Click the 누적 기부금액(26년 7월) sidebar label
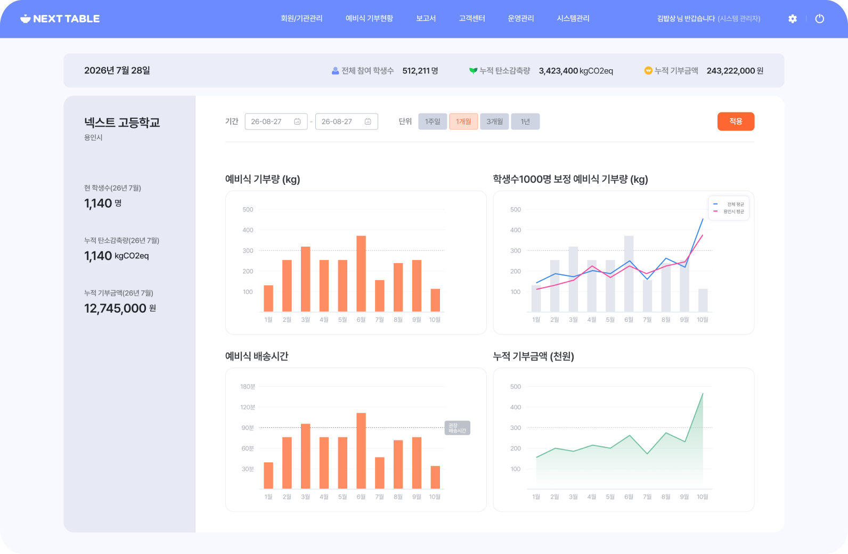Screen dimensions: 848x554 119,293
